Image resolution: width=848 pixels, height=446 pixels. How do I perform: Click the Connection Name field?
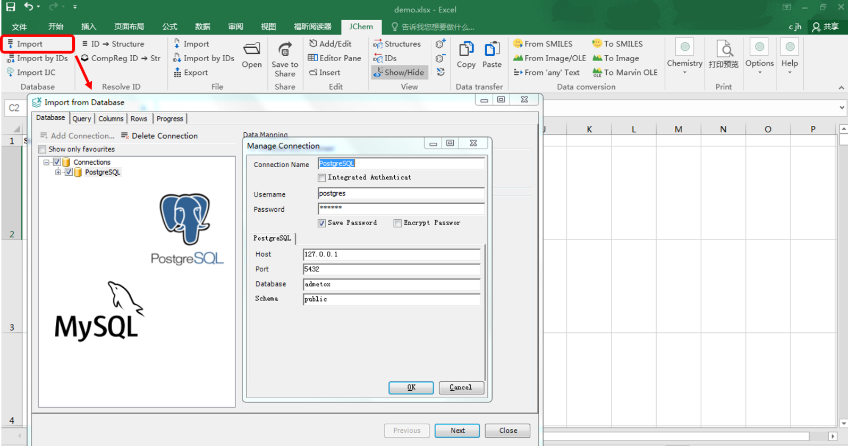coord(401,164)
